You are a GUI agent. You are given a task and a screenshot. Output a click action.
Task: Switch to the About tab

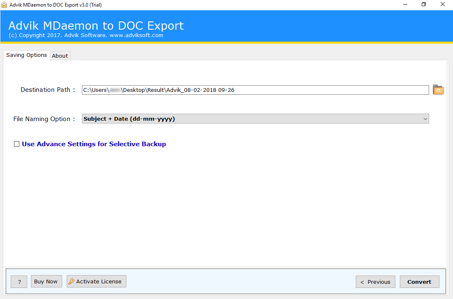click(x=60, y=56)
